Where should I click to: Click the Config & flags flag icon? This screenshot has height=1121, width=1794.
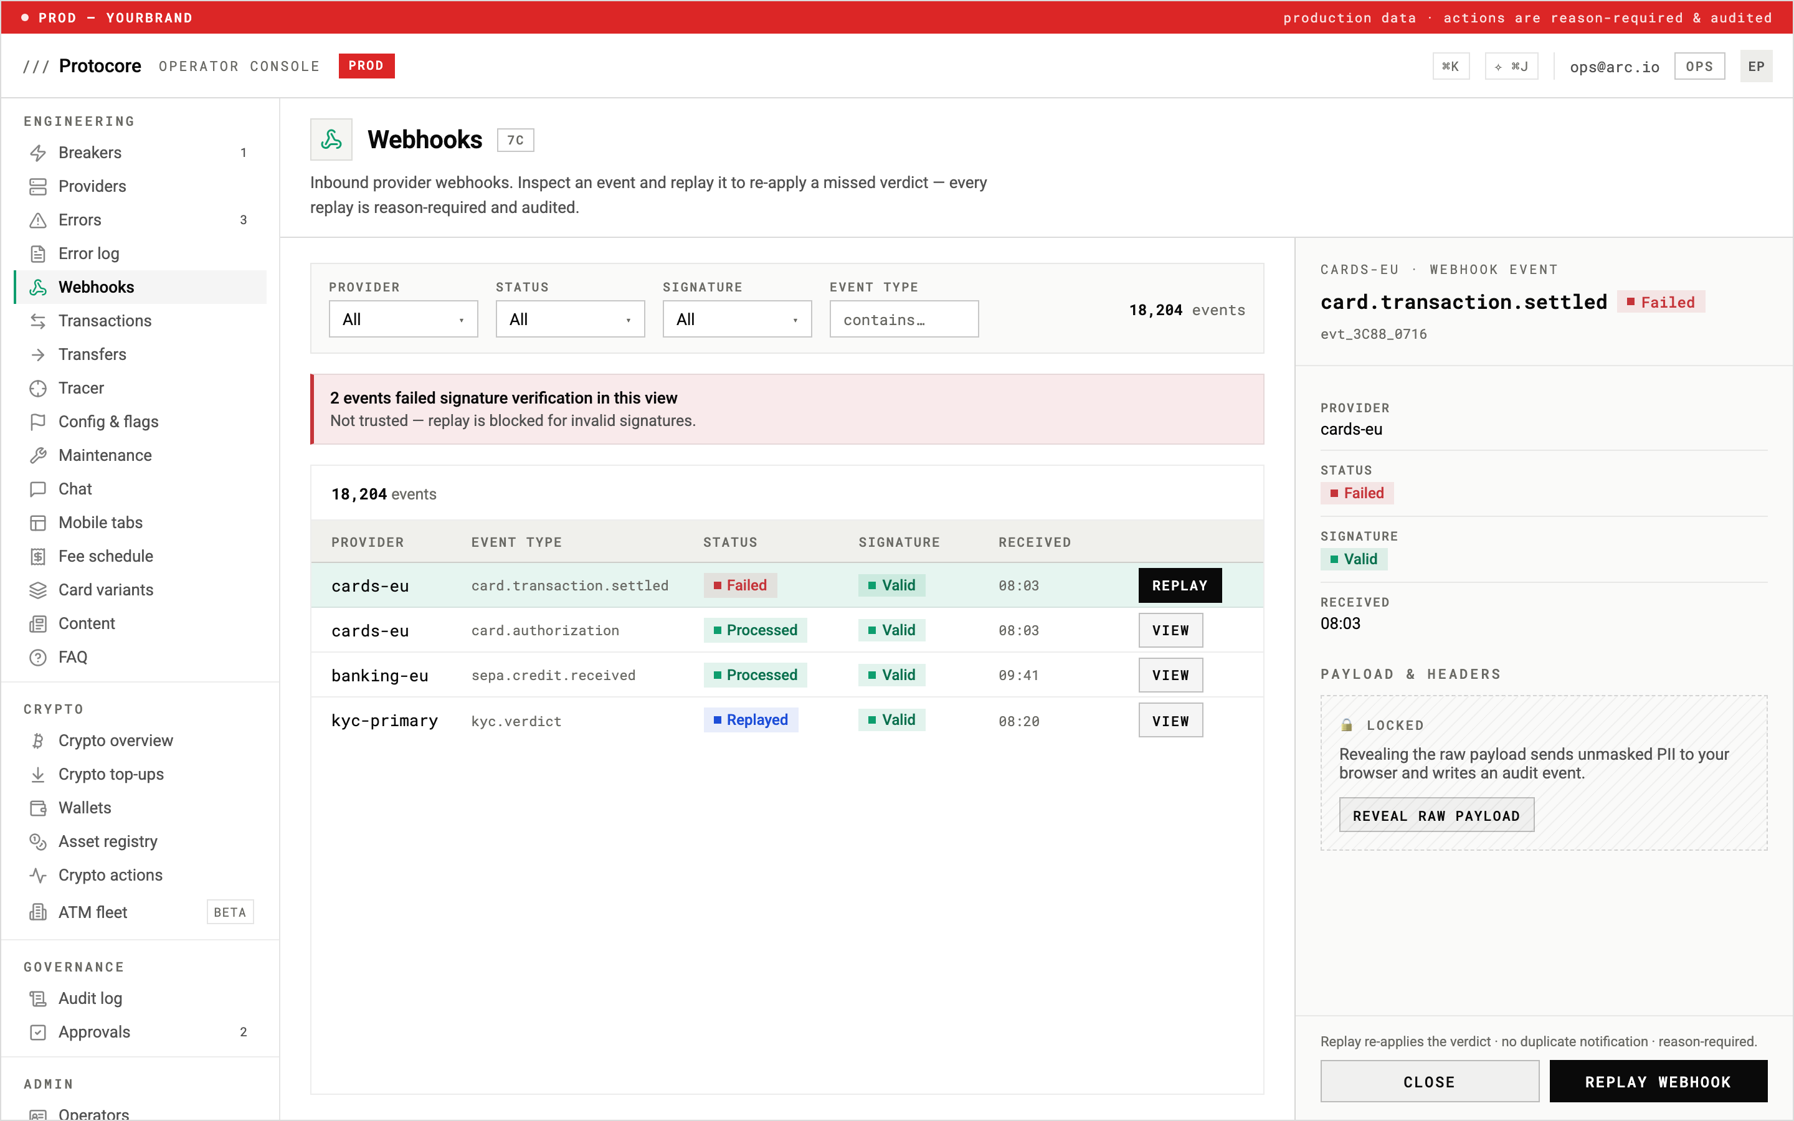pyautogui.click(x=38, y=422)
